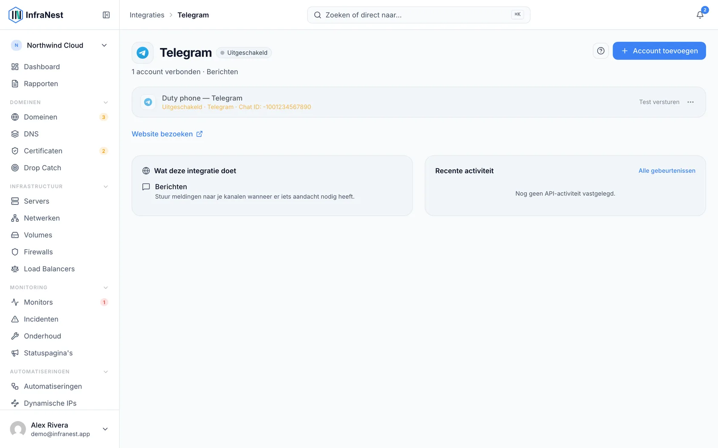
Task: Collapse the Automatiseringen section header
Action: [x=106, y=372]
